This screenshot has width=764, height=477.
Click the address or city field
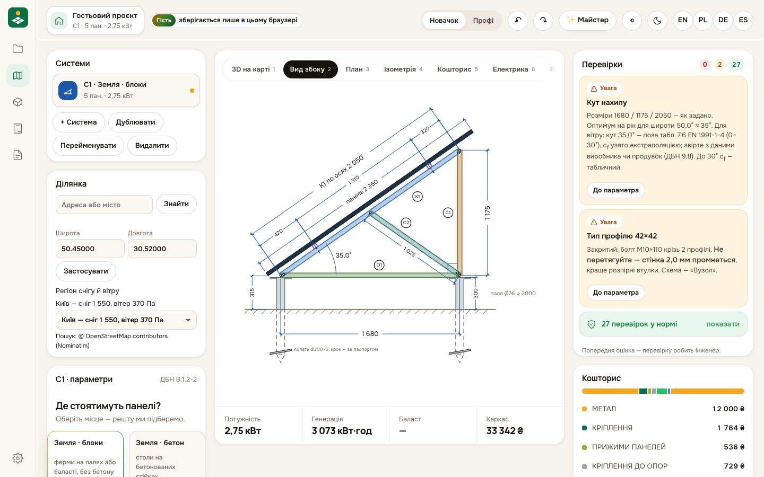click(104, 205)
